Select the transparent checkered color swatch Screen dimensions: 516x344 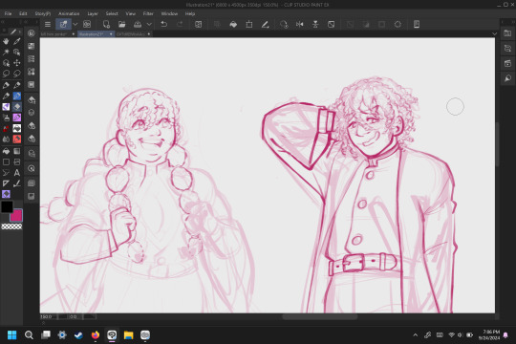tap(11, 226)
